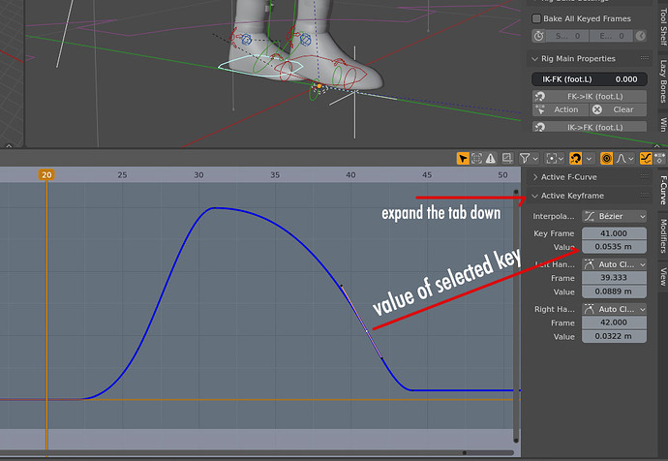
Task: Click the end frame E field
Action: (611, 36)
